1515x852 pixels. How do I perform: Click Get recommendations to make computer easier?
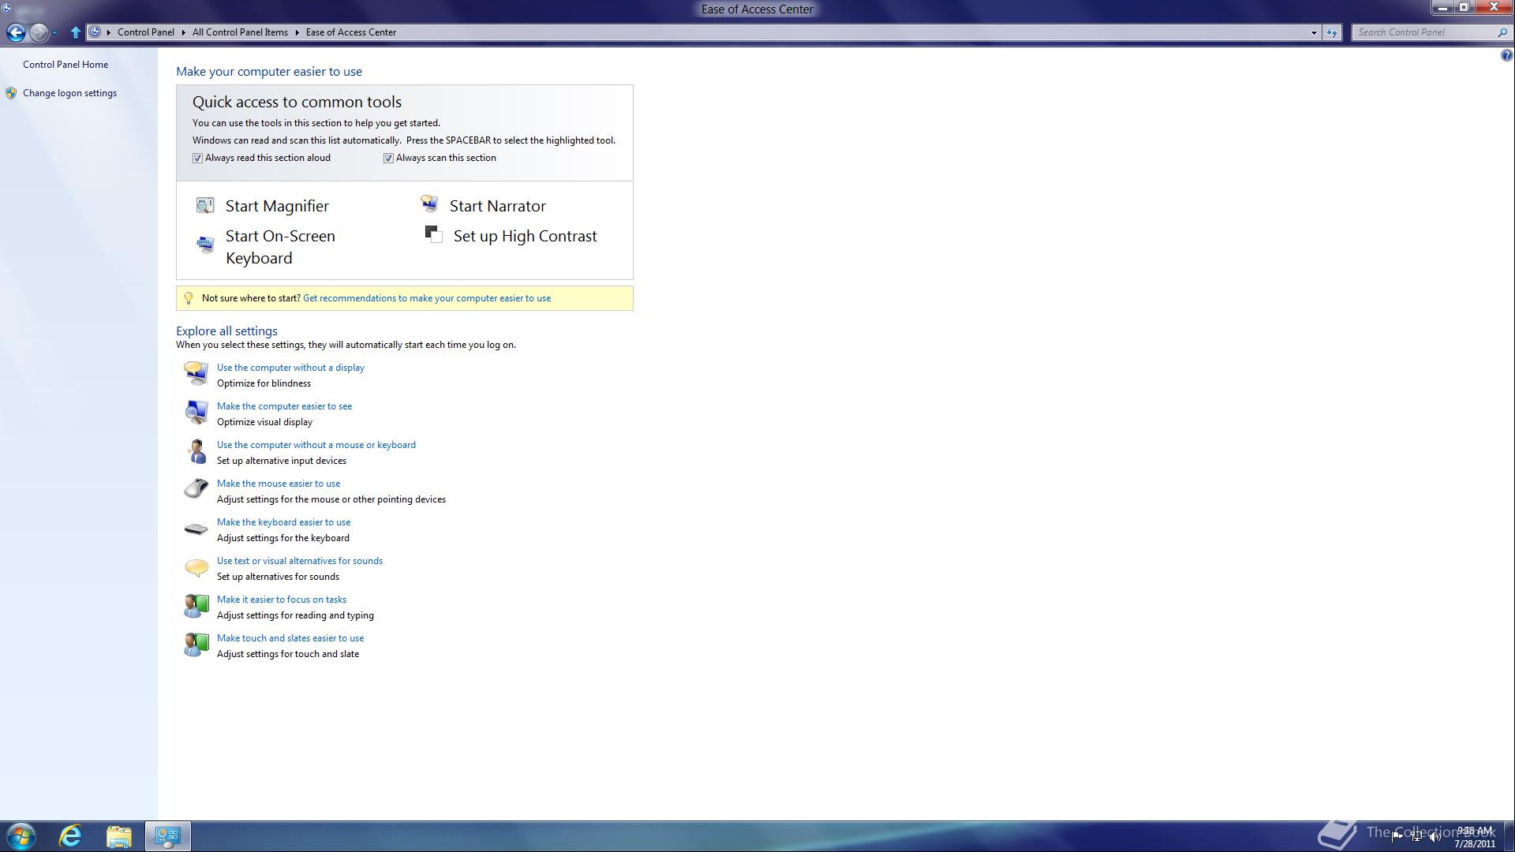[427, 298]
